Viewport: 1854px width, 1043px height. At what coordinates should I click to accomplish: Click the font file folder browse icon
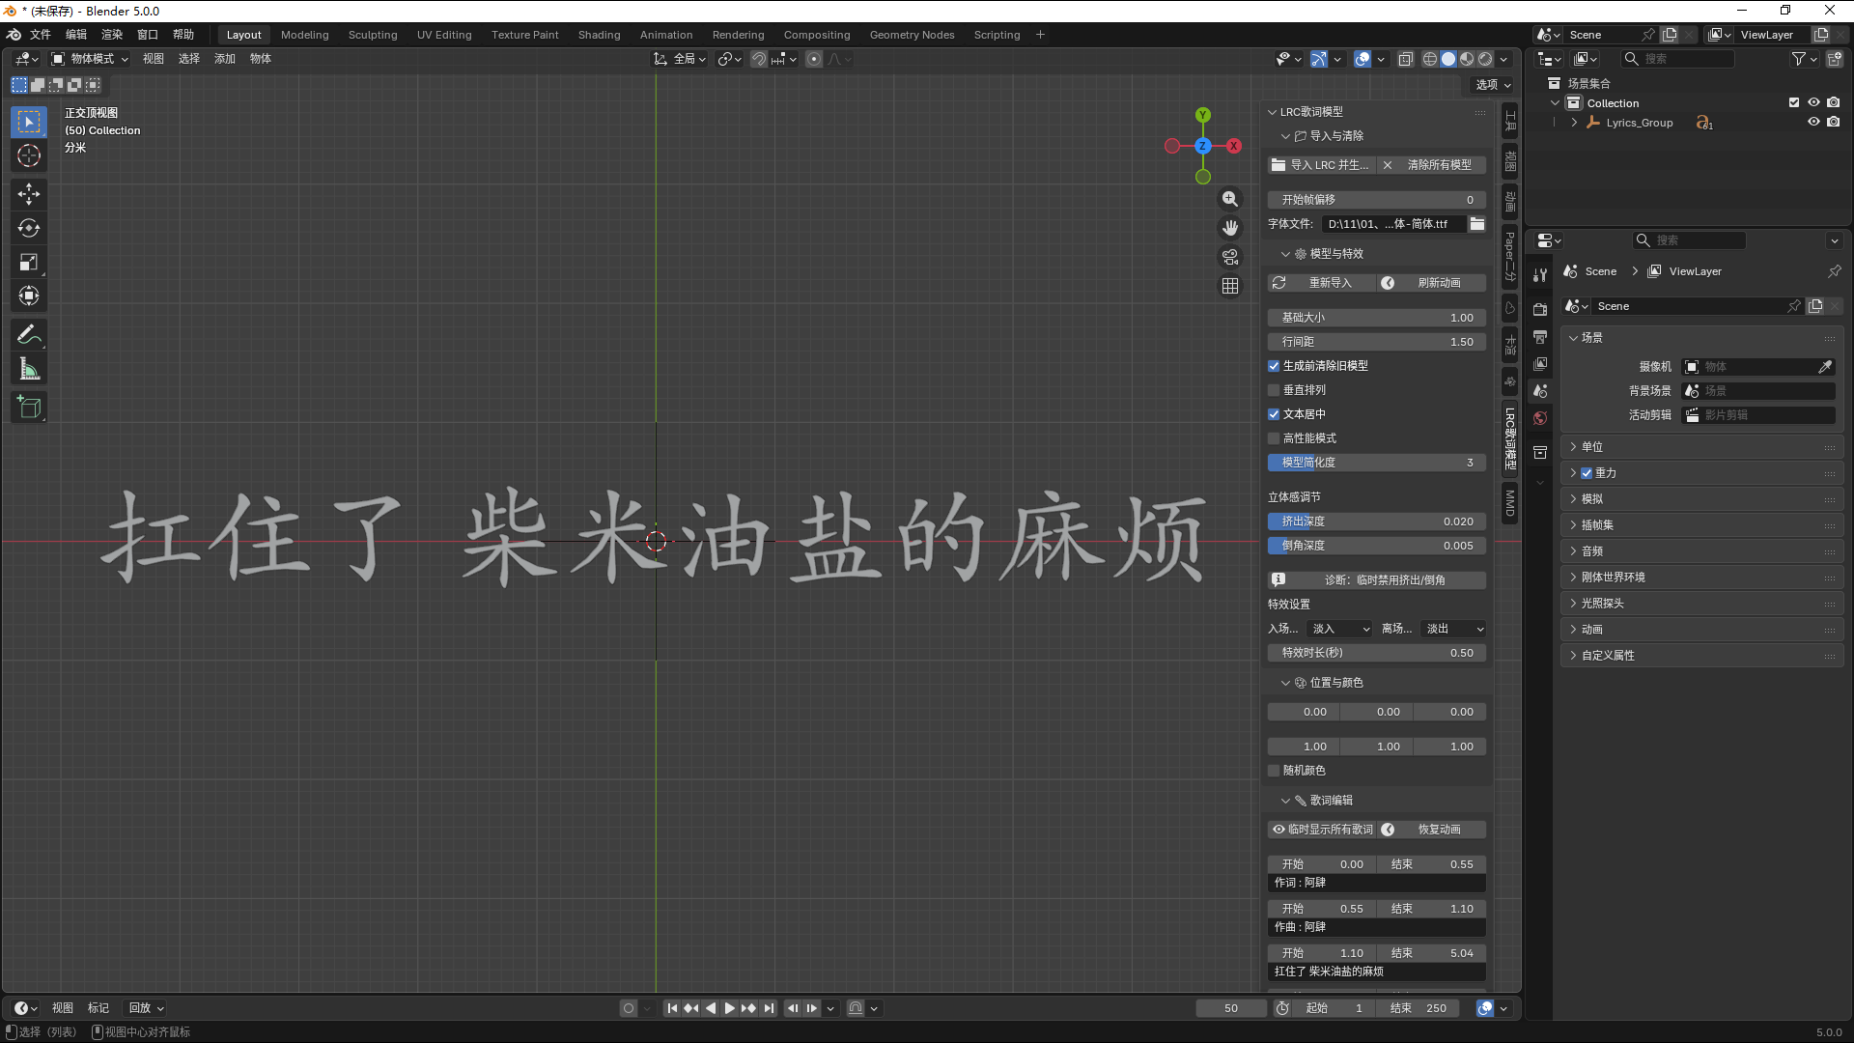tap(1477, 224)
